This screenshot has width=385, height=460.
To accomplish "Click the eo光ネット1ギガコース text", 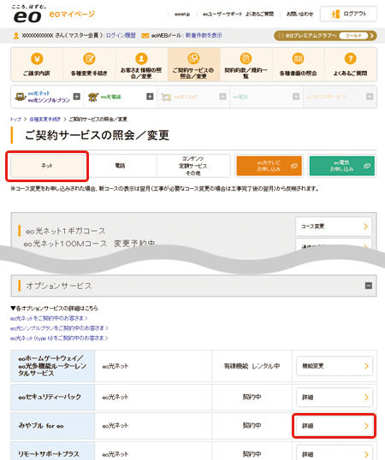I will coord(65,231).
